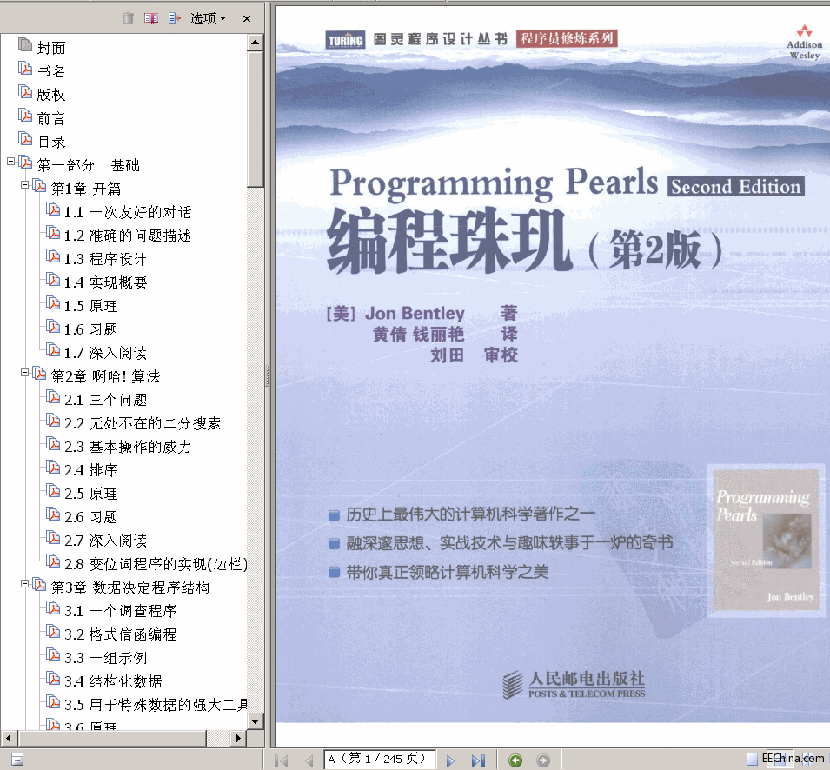Click the page number input field
Viewport: 830px width, 770px height.
(x=380, y=760)
